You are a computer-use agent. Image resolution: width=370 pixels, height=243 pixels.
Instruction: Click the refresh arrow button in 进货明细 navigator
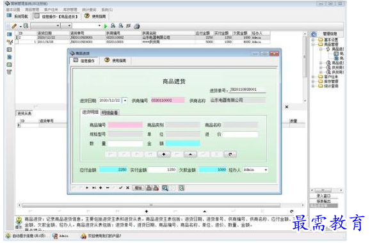click(230, 154)
